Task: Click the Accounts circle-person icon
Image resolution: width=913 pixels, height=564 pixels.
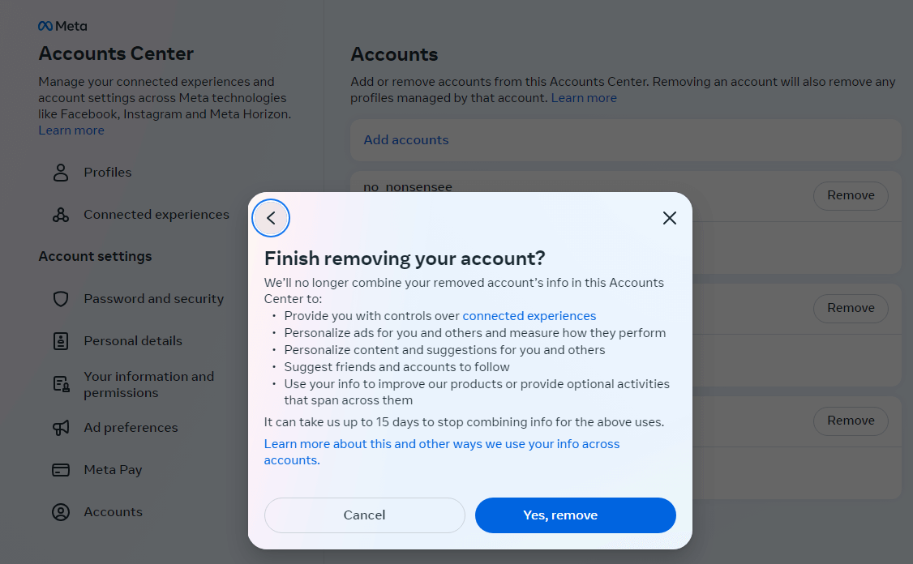Action: [61, 512]
